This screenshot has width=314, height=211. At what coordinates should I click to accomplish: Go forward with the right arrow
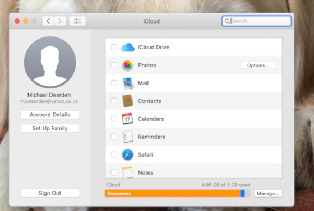(60, 21)
